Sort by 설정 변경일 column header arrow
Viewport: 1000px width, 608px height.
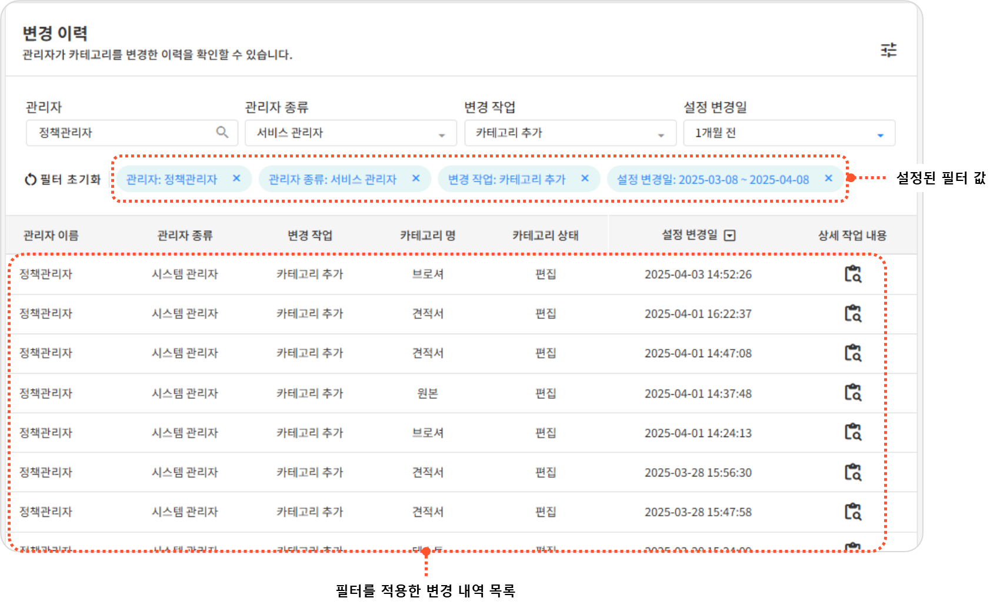(x=730, y=236)
